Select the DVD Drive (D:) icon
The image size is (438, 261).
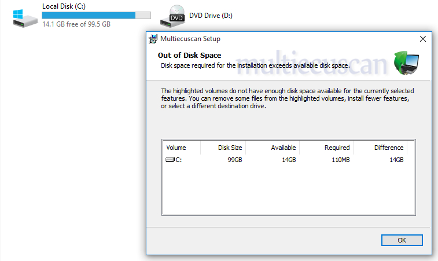[172, 16]
